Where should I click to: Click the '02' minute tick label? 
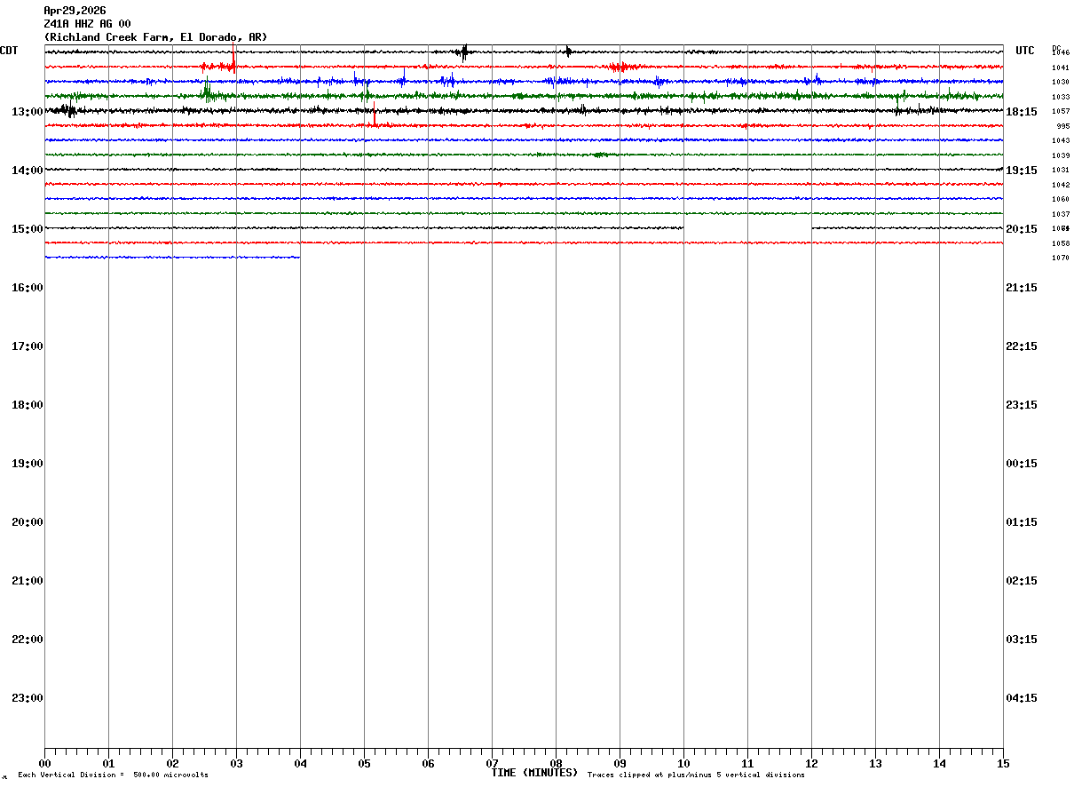pos(172,763)
